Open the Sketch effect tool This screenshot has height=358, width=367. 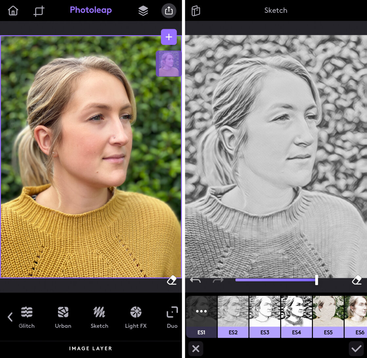pyautogui.click(x=99, y=317)
